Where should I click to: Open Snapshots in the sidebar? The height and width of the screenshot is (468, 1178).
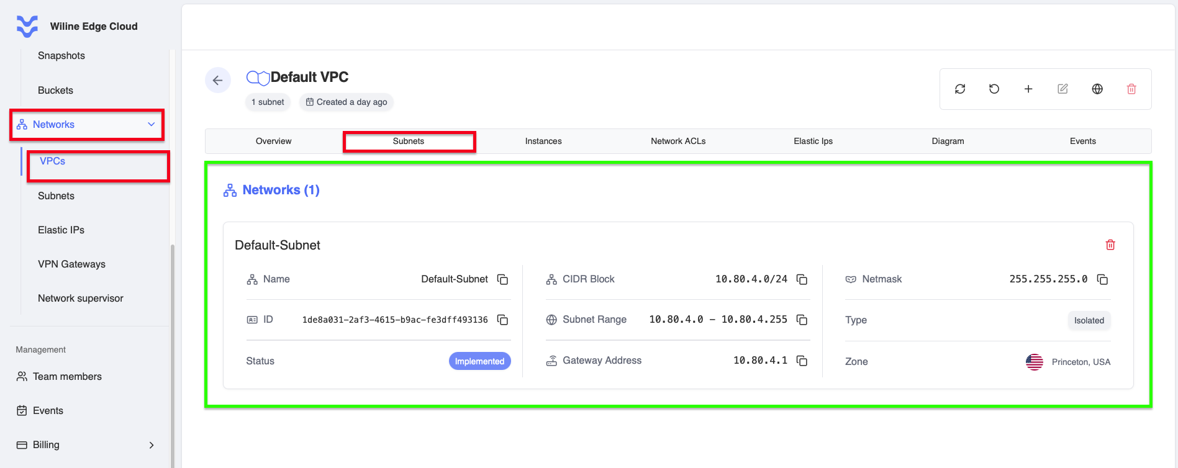(x=61, y=56)
